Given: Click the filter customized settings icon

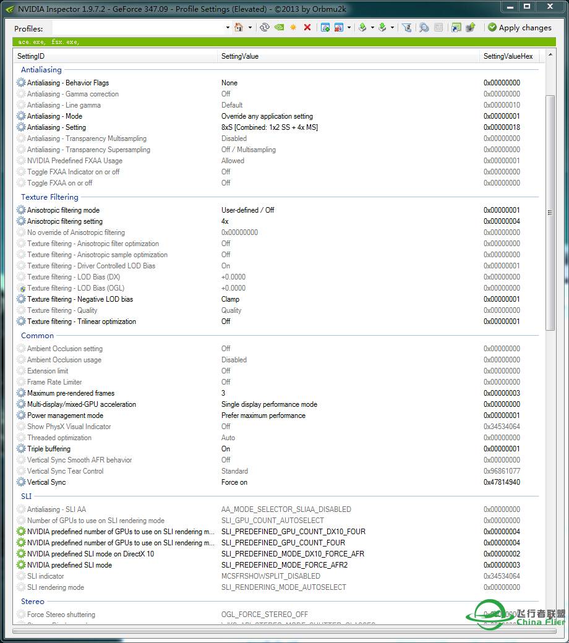Looking at the screenshot, I should click(x=406, y=27).
